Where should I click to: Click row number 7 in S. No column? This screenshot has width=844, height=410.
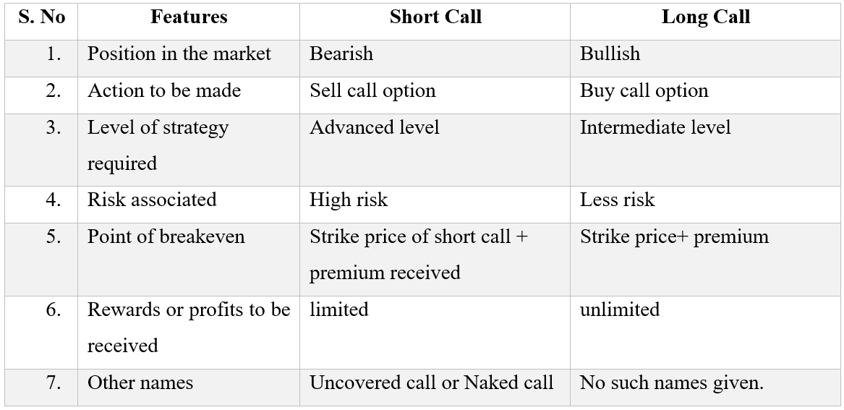click(54, 383)
